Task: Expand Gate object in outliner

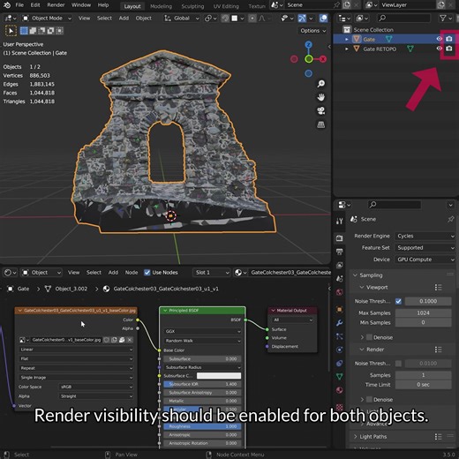Action: tap(347, 39)
